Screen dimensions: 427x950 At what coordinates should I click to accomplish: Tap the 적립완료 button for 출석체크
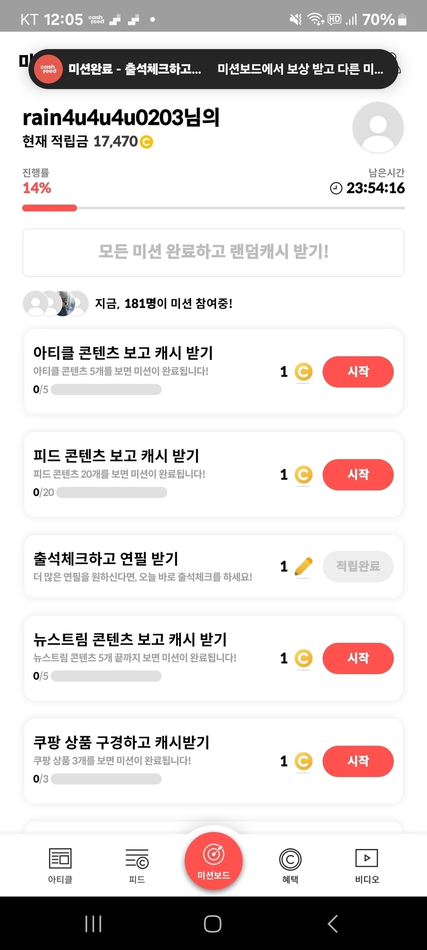coord(358,566)
